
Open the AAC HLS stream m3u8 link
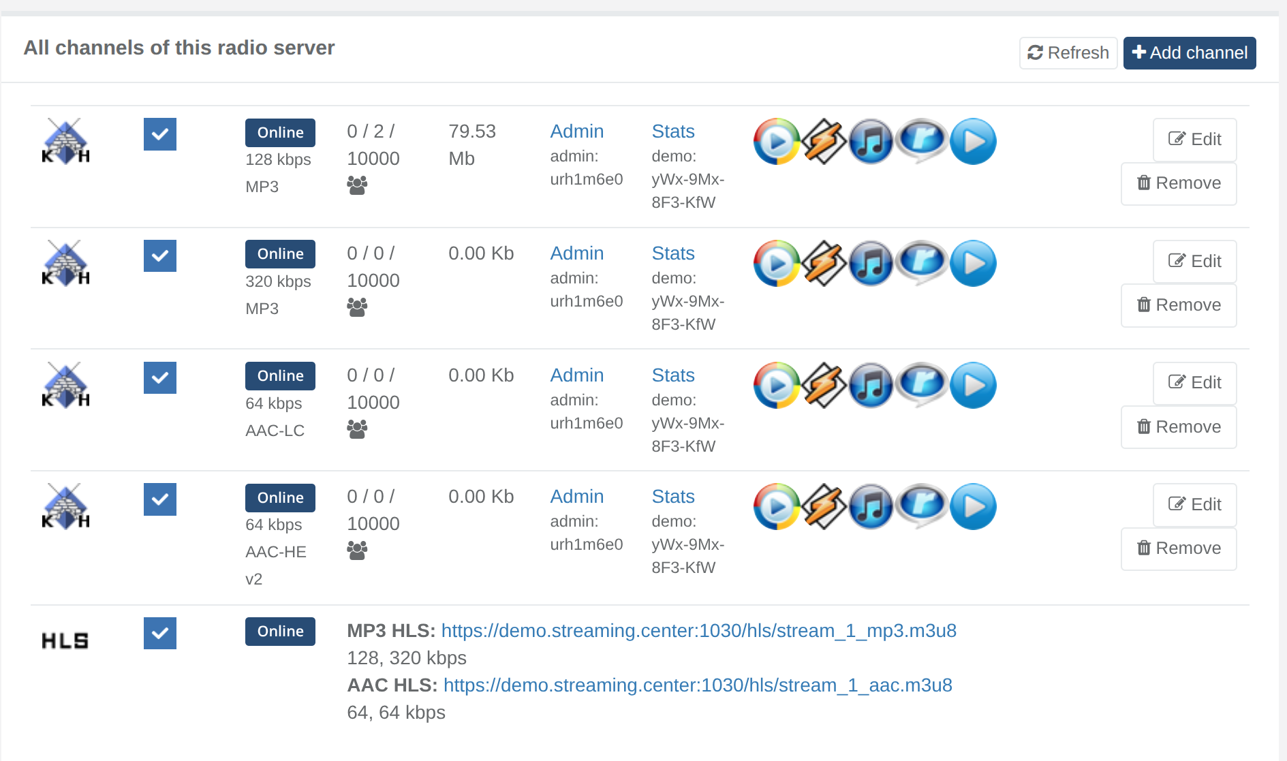[698, 685]
